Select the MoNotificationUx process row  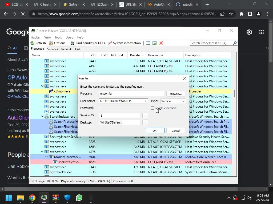[x=131, y=162]
